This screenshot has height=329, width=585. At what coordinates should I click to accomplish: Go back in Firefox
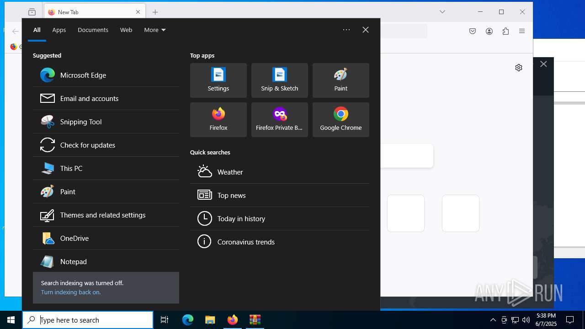[x=15, y=32]
